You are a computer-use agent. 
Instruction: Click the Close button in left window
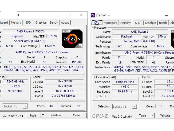[x=76, y=115]
